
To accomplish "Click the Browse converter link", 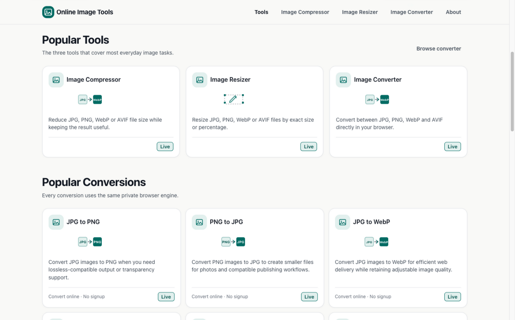I will click(x=439, y=49).
